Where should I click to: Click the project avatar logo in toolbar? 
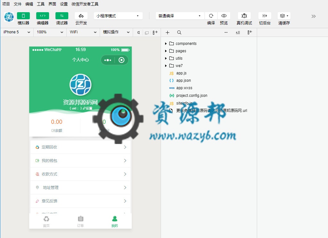pyautogui.click(x=9, y=17)
